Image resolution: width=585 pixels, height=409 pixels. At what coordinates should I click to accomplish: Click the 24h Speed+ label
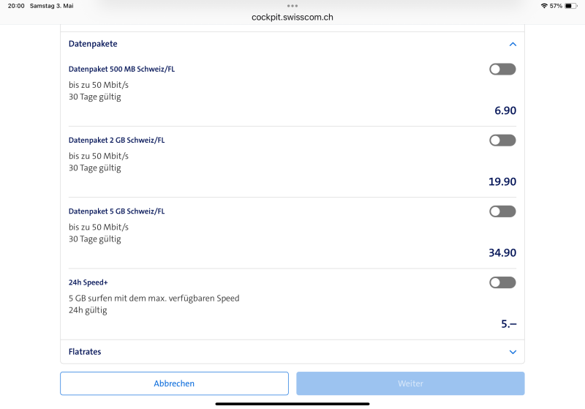click(88, 282)
